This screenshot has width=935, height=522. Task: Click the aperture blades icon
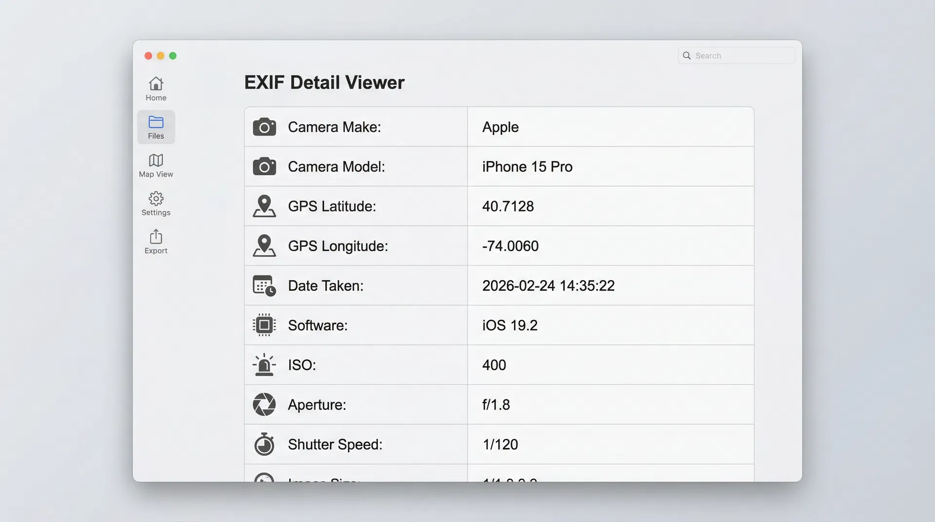point(264,404)
